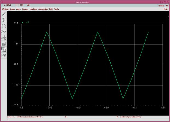Open the calculator tool icon
The width and height of the screenshot is (170, 122).
point(4,44)
